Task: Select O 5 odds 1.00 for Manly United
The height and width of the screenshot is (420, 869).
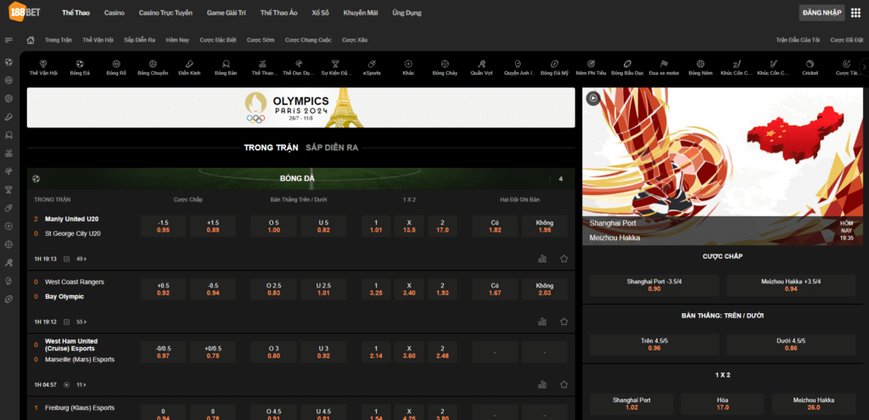Action: (274, 226)
